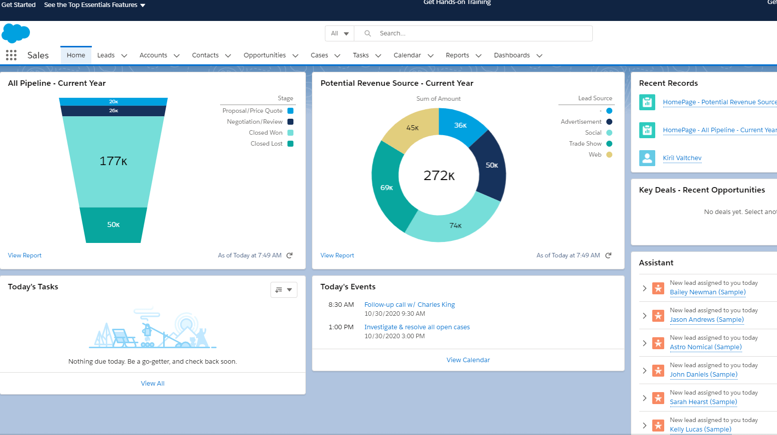Open the App Launcher grid icon
Image resolution: width=777 pixels, height=435 pixels.
pyautogui.click(x=11, y=55)
